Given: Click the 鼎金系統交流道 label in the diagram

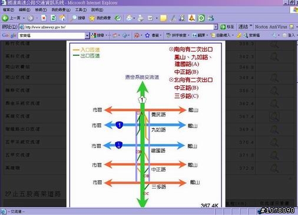Looking at the screenshot, I should [142, 77].
